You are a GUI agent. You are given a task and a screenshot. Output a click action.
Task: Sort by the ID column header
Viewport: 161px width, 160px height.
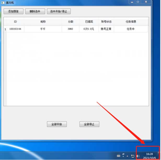15,22
